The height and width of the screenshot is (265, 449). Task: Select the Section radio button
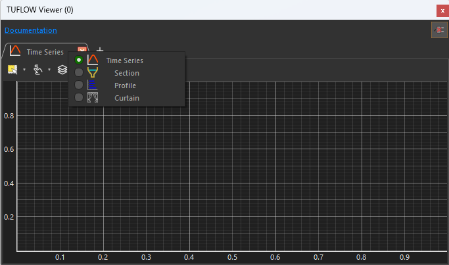pos(79,73)
